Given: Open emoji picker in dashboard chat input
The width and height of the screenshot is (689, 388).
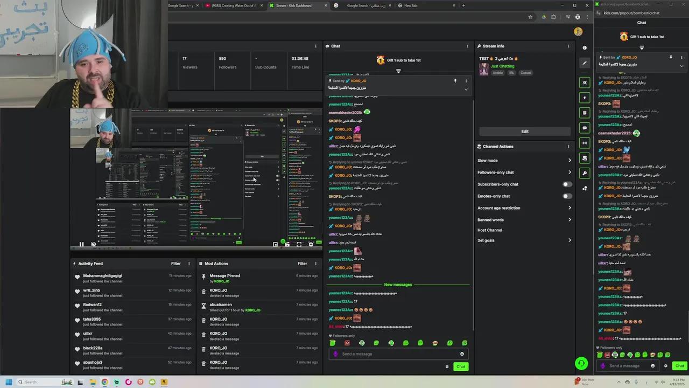Looking at the screenshot, I should 462,354.
